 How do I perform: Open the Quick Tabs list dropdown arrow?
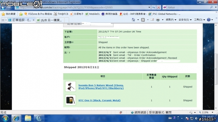click(6, 20)
